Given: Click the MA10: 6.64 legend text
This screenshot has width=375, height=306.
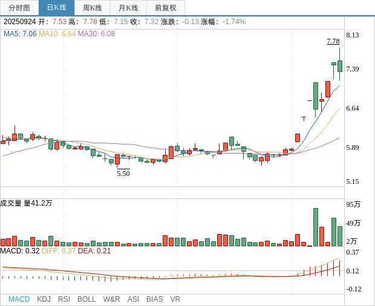Looking at the screenshot, I should pos(57,34).
